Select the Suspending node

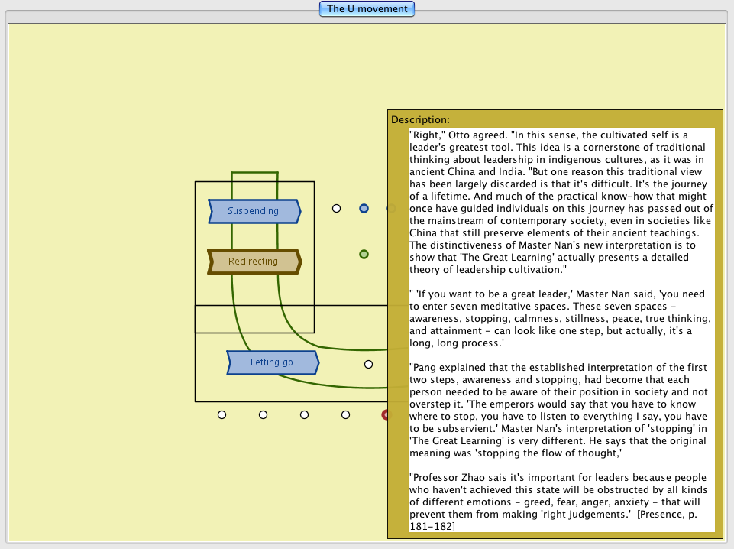tap(254, 211)
